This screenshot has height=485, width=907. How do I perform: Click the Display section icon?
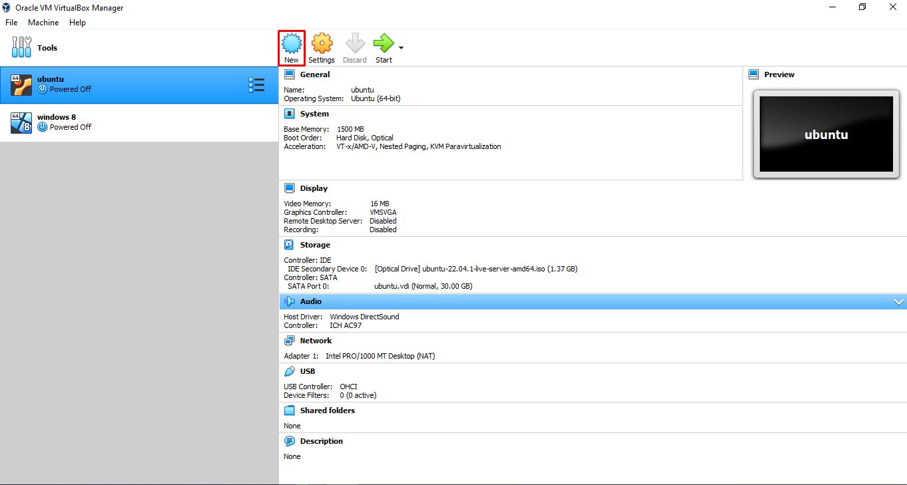tap(289, 188)
